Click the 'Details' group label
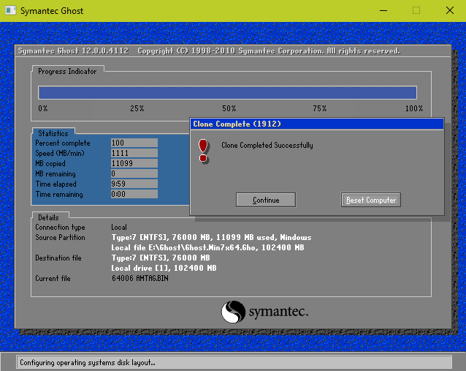The image size is (466, 371). [x=48, y=217]
